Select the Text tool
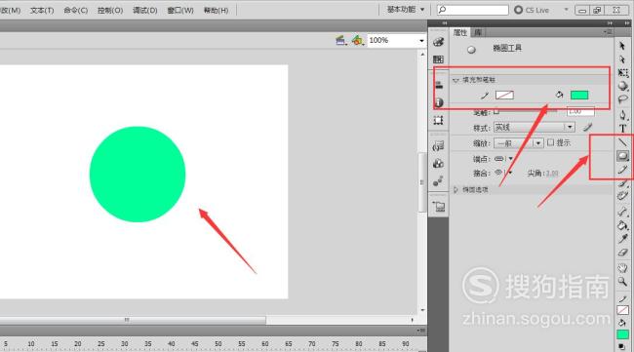Screen dimensions: 634x352 [622, 129]
